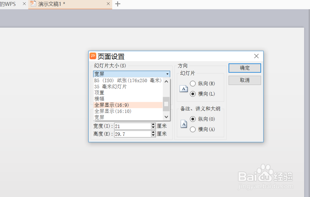Select 顶置 in the size list
Screen dimensions: 310x197
[128, 93]
